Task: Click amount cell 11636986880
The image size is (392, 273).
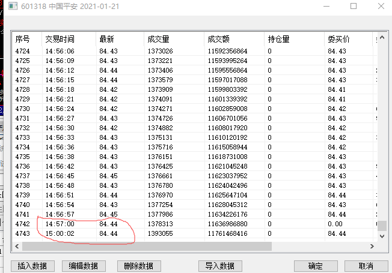Action: tap(227, 224)
